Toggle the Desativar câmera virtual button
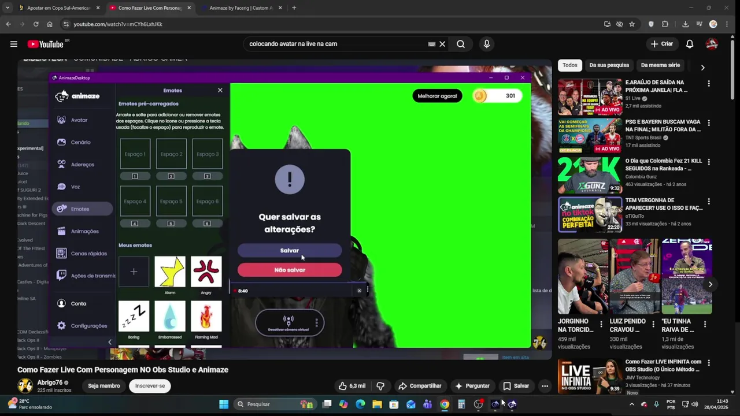This screenshot has width=740, height=416. point(288,322)
